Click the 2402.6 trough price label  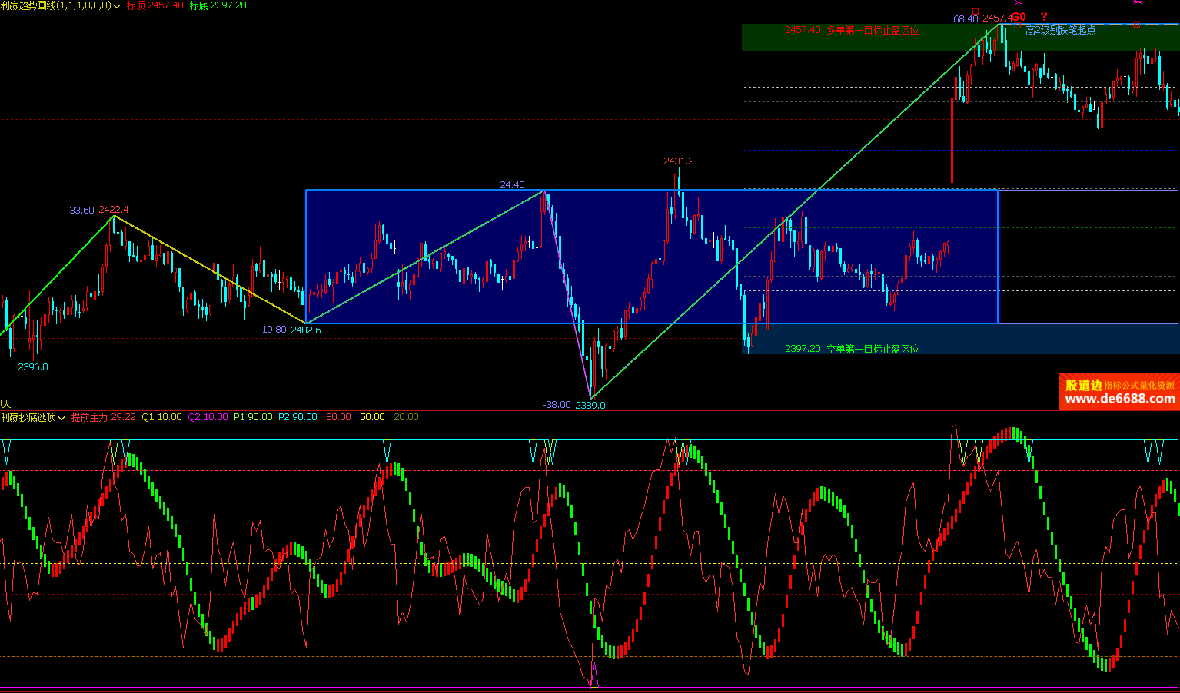pos(306,330)
